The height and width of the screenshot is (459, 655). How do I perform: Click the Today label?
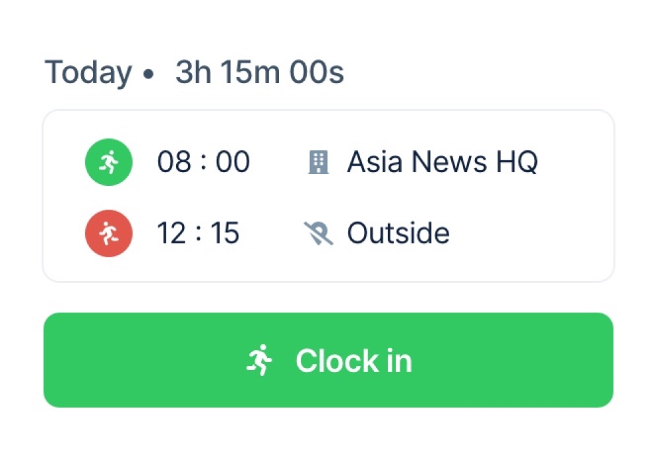[88, 73]
